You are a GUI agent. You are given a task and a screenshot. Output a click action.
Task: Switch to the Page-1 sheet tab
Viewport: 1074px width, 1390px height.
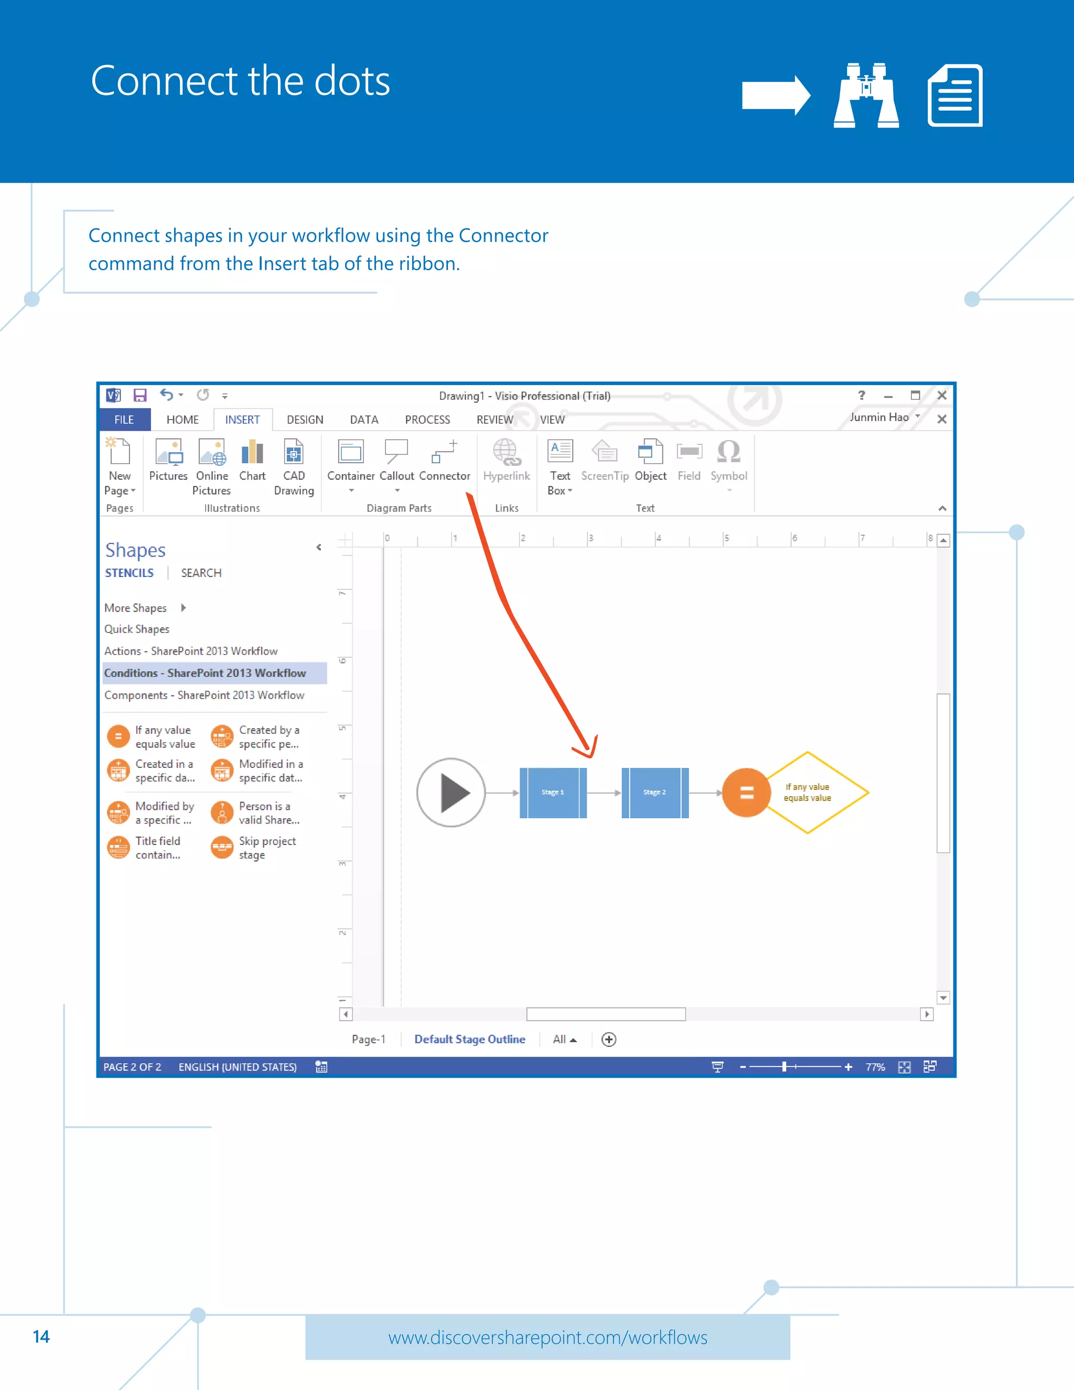[x=369, y=1039]
